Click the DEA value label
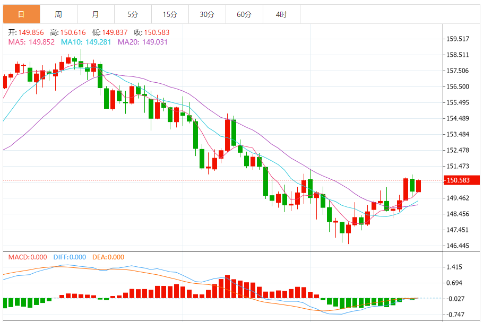The image size is (483, 322). [x=108, y=257]
